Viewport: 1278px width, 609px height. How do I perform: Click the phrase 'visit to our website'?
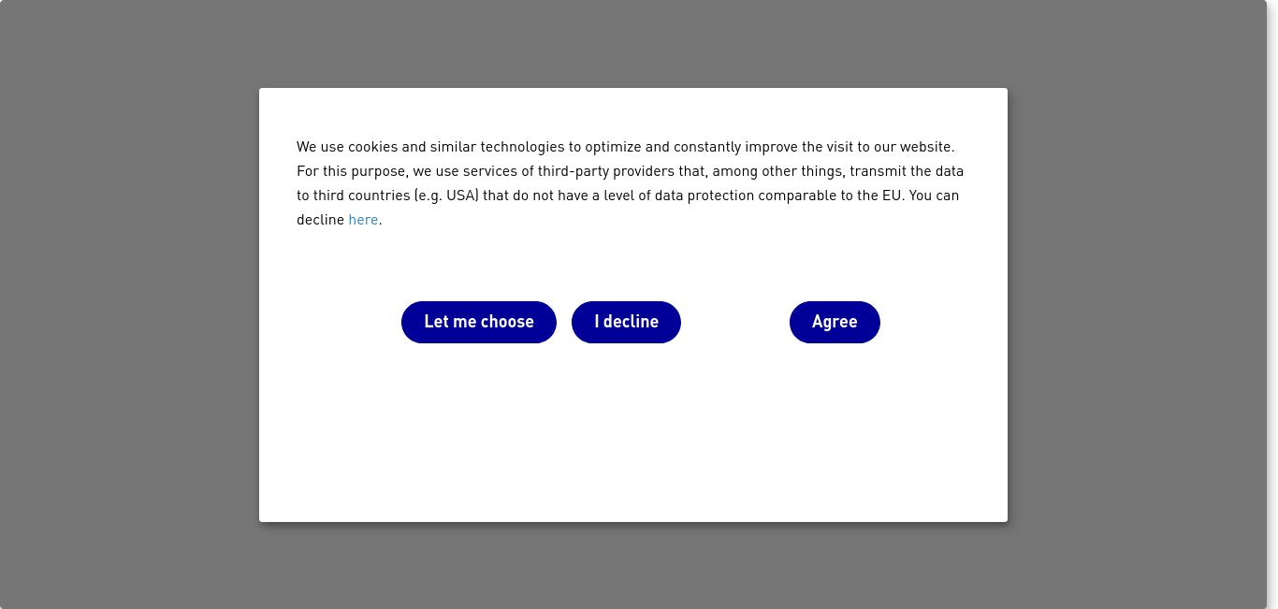pyautogui.click(x=892, y=147)
